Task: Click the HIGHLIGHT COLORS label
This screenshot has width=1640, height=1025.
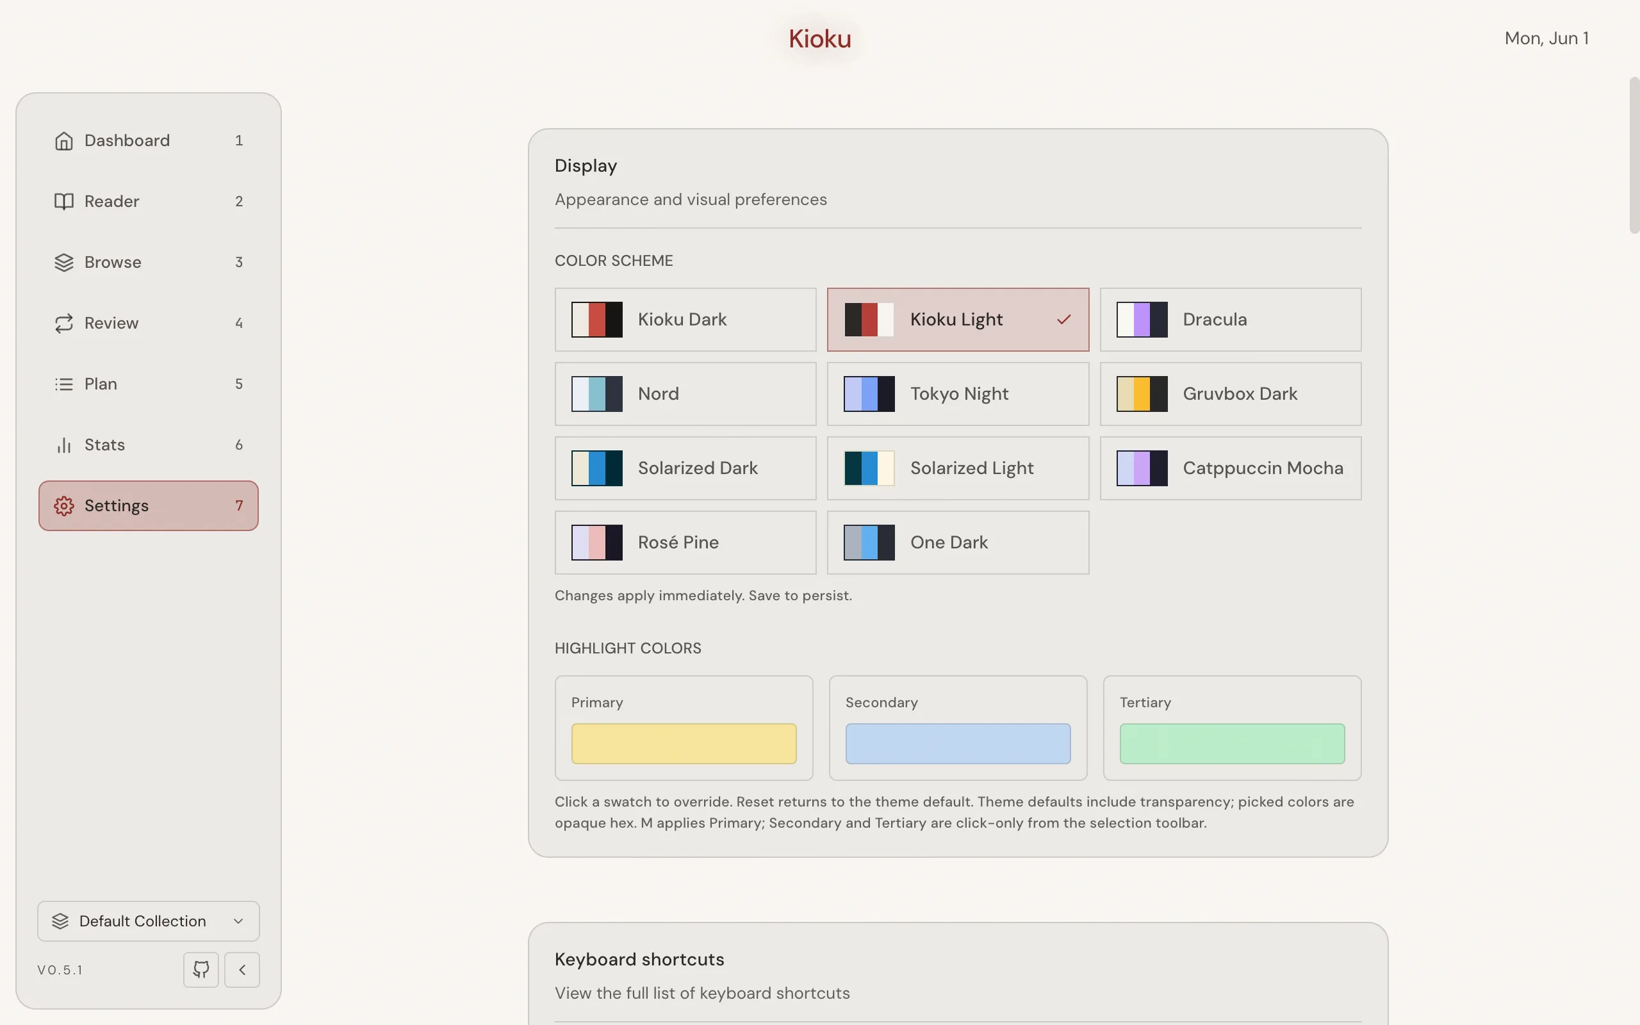Action: (x=628, y=648)
